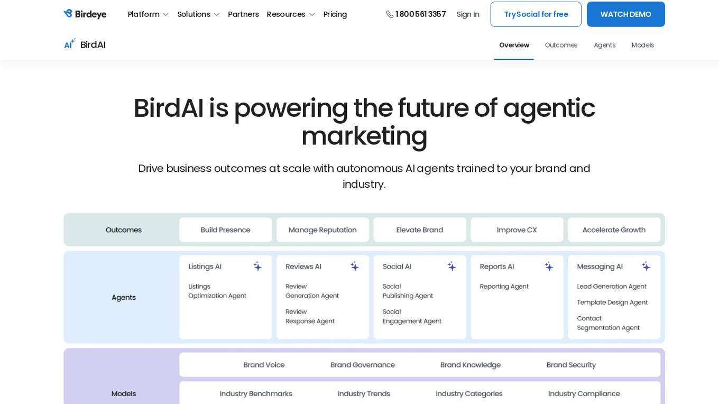Expand the Platform menu
Screen dimensions: 719x404
click(148, 14)
